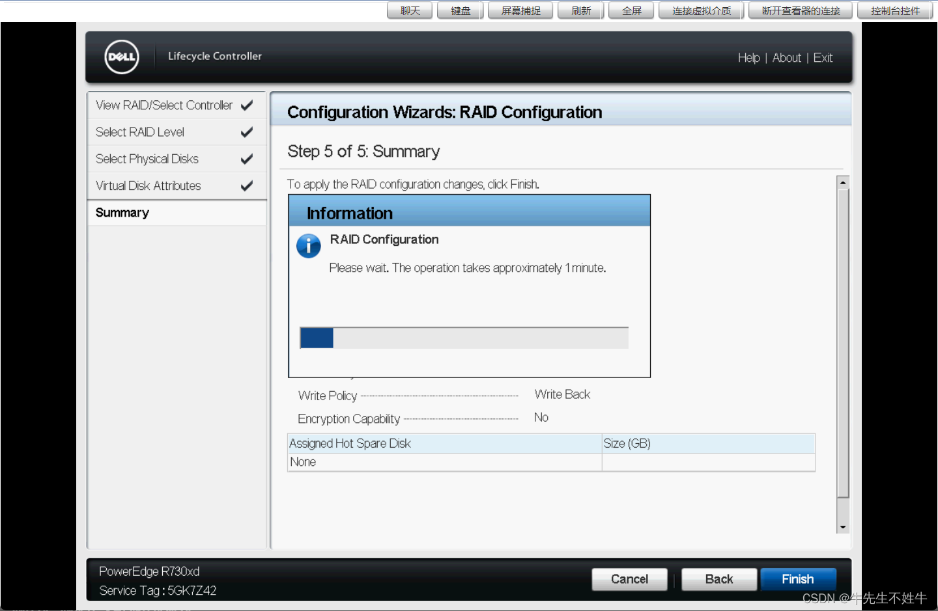Click the Encryption Capability value No
Image resolution: width=938 pixels, height=611 pixels.
coord(541,418)
